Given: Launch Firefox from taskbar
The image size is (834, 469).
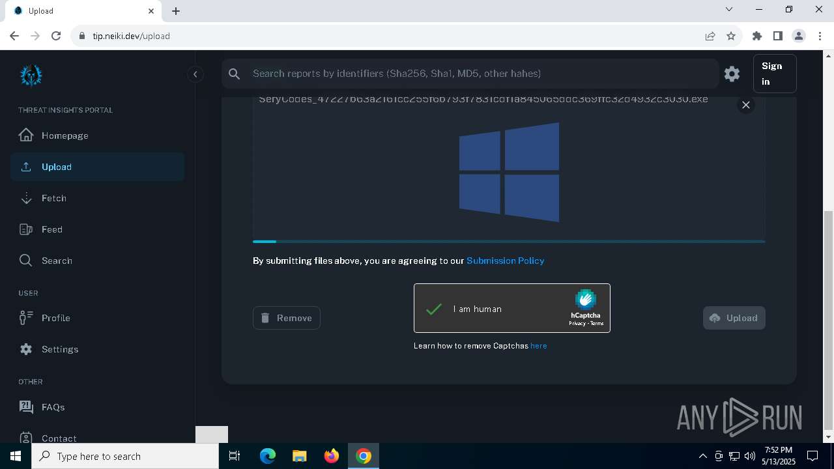Looking at the screenshot, I should click(x=332, y=456).
